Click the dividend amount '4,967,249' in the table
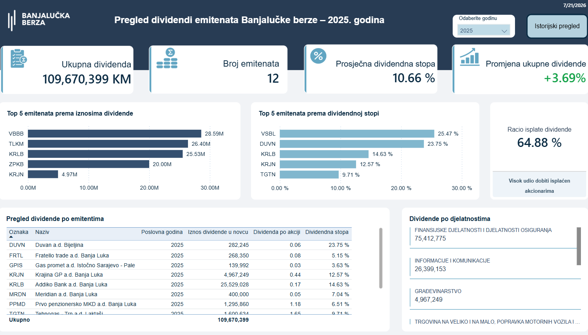The height and width of the screenshot is (335, 588). pos(236,275)
